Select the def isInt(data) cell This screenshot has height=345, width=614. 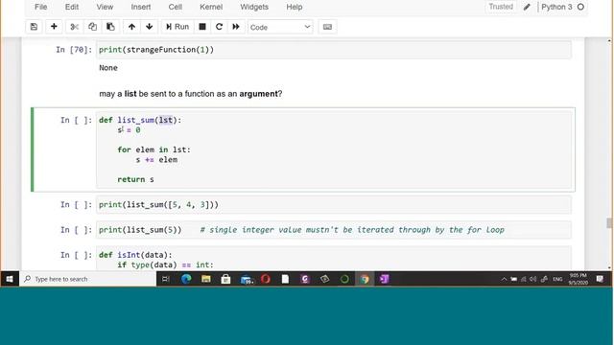pyautogui.click(x=334, y=258)
